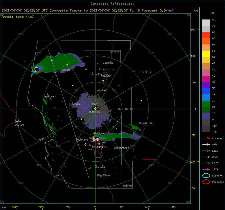Click the Drumheller label
Image resolution: width=225 pixels, height=210 pixels.
tap(146, 123)
